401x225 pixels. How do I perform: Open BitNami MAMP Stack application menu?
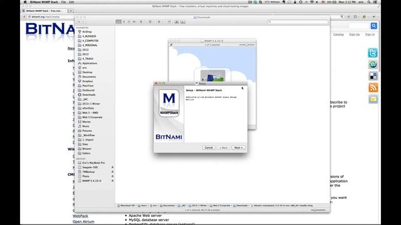[44, 2]
